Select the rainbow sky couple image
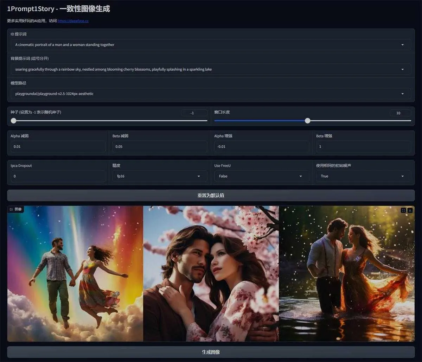Screen dimensions: 422x362 coord(75,274)
